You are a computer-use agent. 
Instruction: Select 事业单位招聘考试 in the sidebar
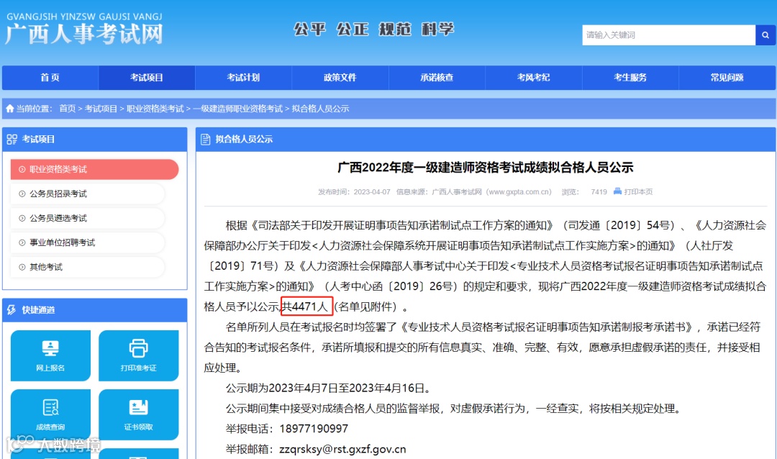point(88,242)
